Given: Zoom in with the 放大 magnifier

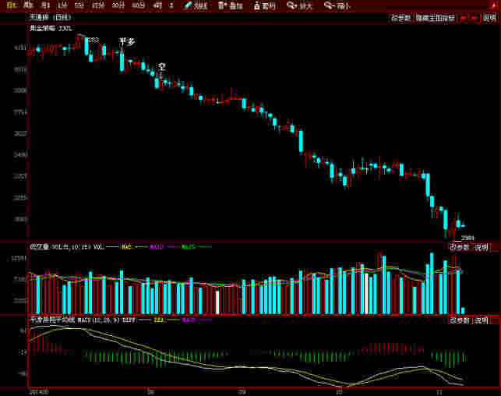Looking at the screenshot, I should click(299, 5).
